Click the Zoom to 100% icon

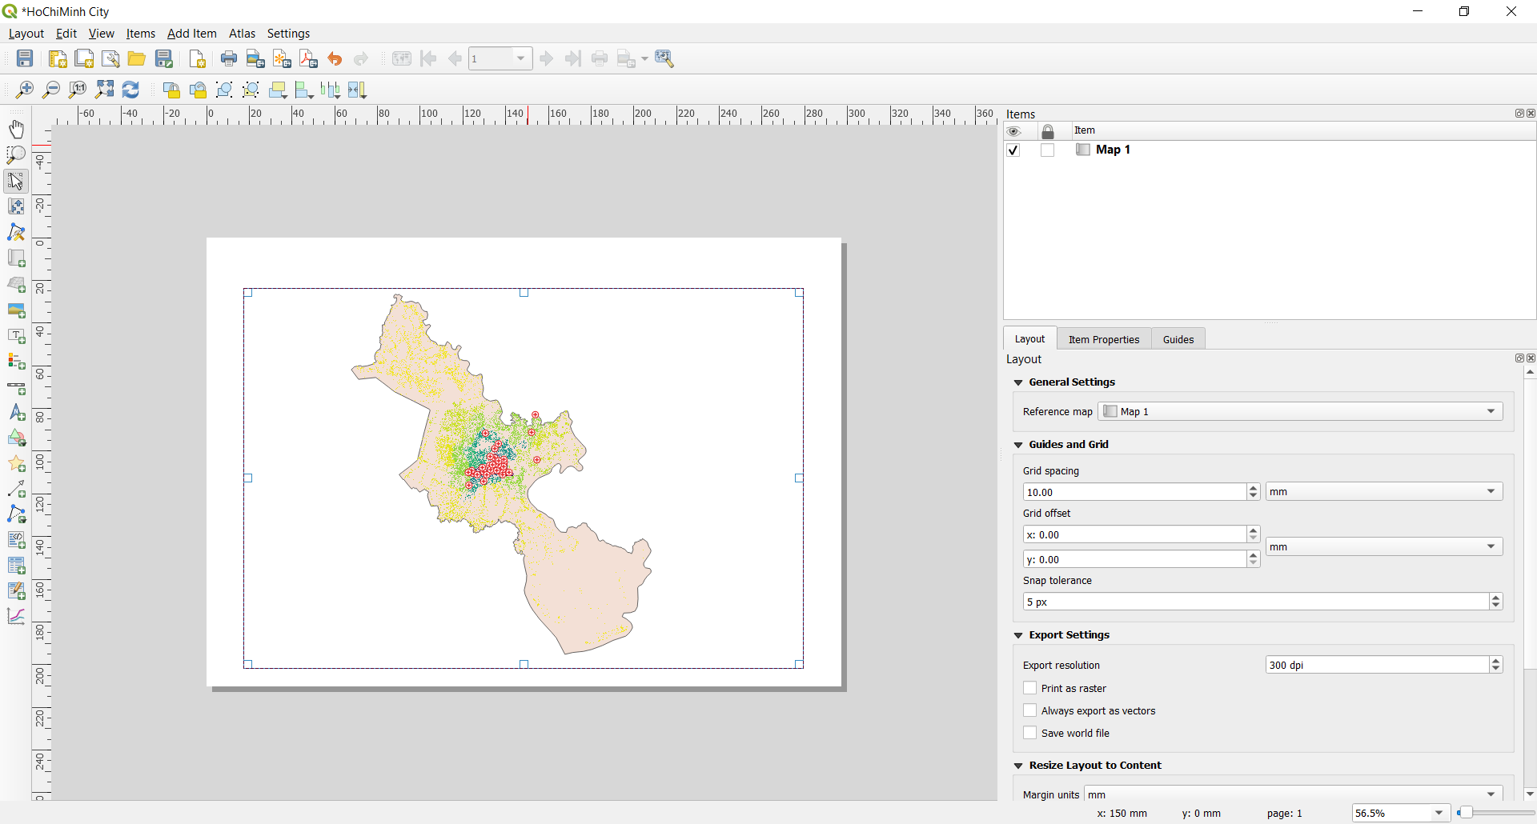(78, 90)
